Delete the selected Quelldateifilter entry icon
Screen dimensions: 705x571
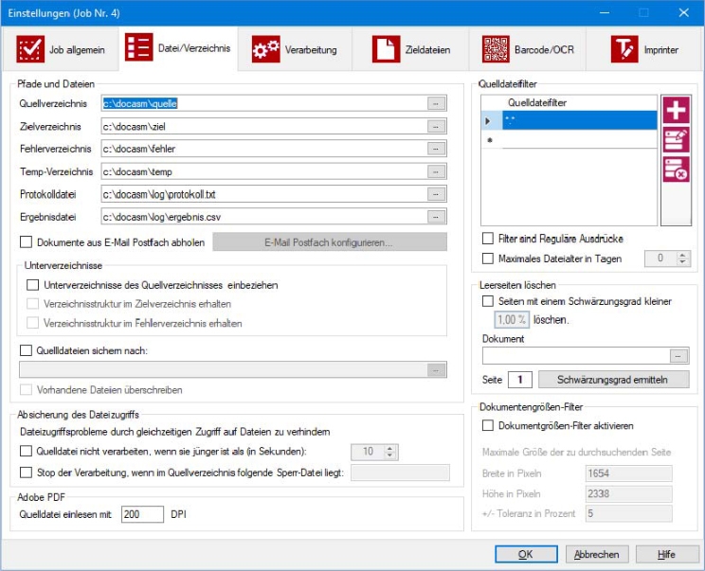click(x=676, y=170)
